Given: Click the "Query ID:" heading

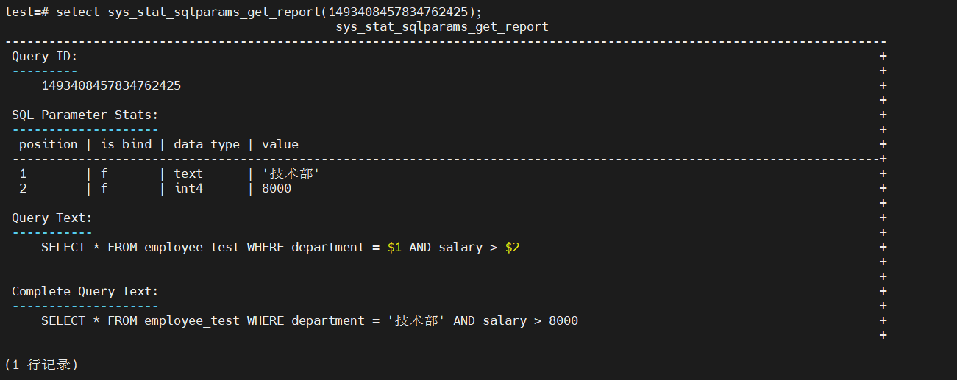Looking at the screenshot, I should click(x=45, y=56).
